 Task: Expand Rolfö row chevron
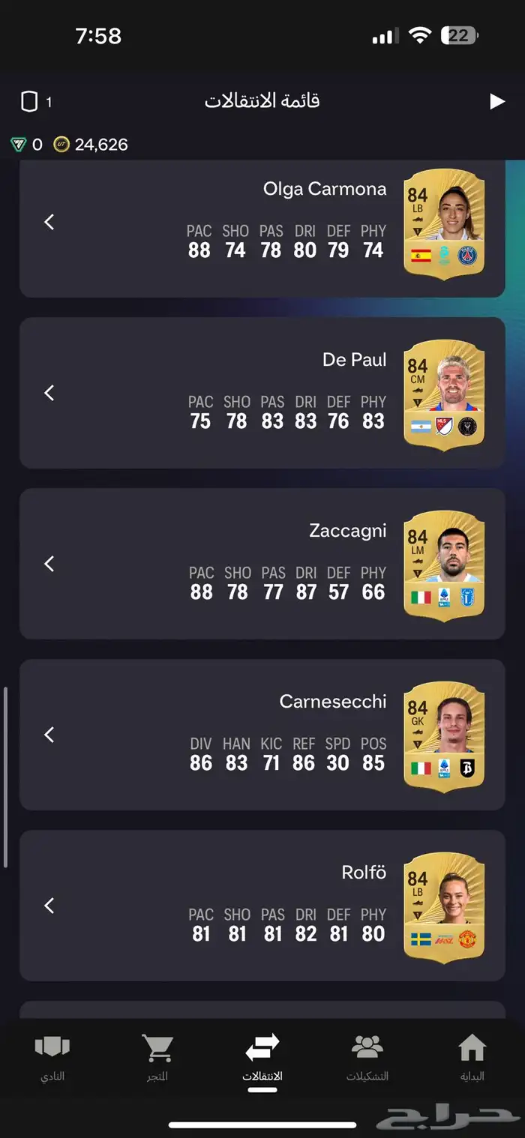(x=49, y=906)
